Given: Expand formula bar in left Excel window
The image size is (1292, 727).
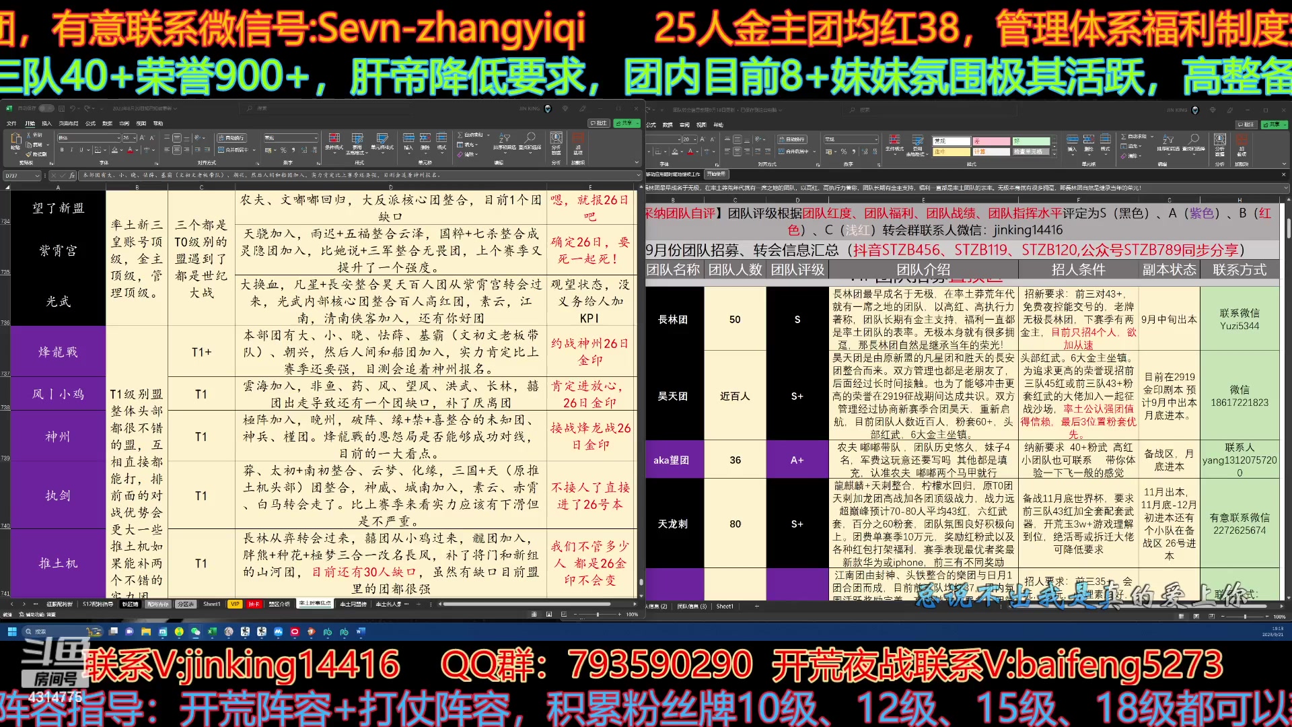Looking at the screenshot, I should click(x=639, y=175).
